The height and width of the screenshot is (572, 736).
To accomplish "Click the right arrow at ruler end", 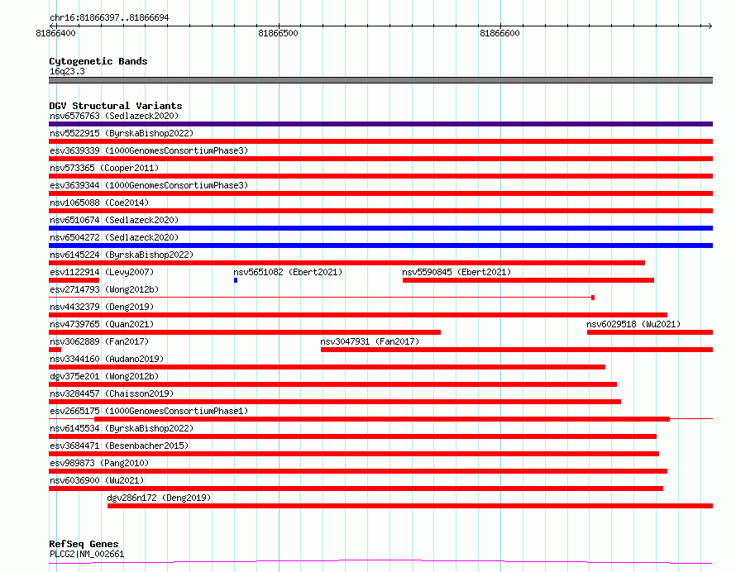I will point(710,26).
